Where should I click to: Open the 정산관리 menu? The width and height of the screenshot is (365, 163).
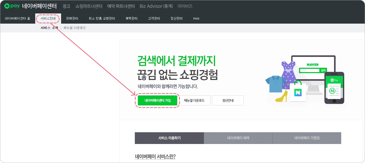tap(176, 19)
